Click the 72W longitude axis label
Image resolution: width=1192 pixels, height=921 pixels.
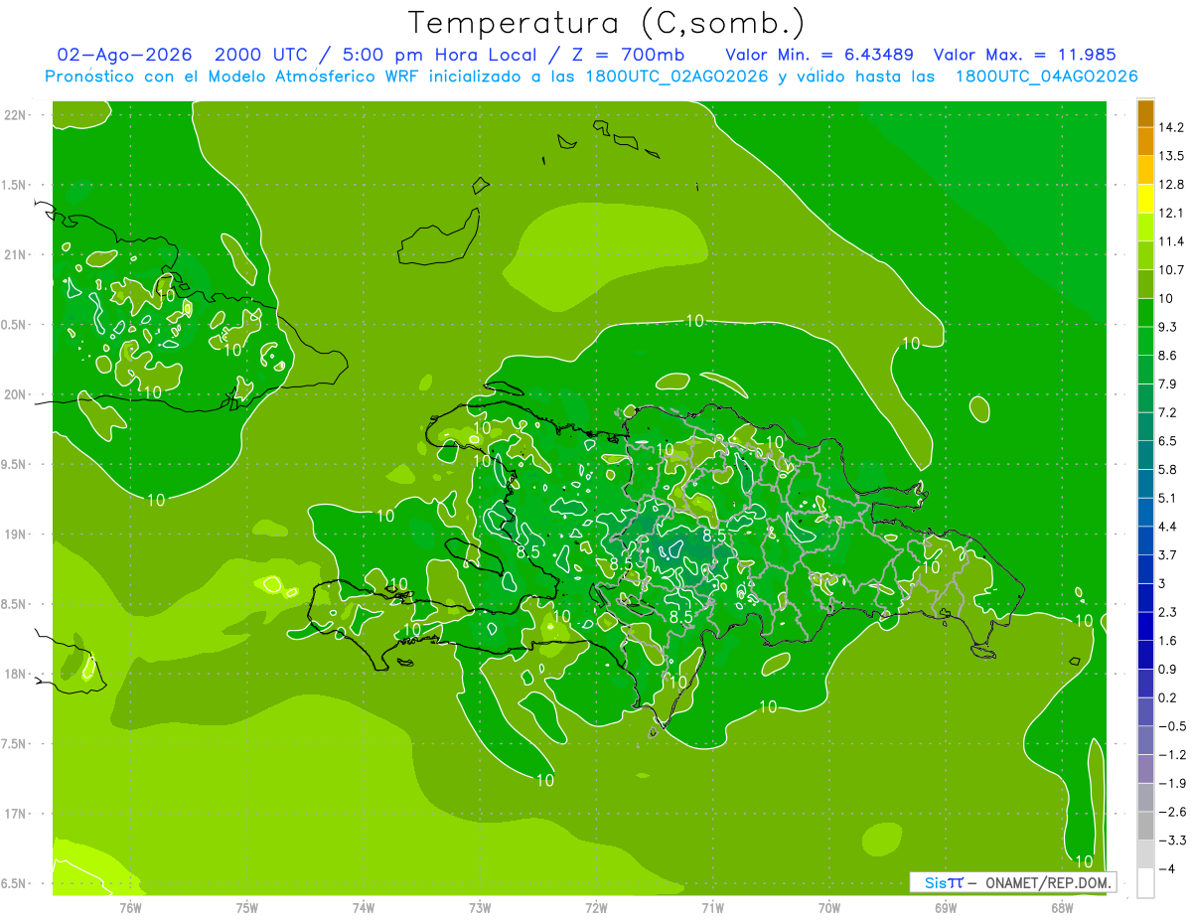(x=596, y=907)
